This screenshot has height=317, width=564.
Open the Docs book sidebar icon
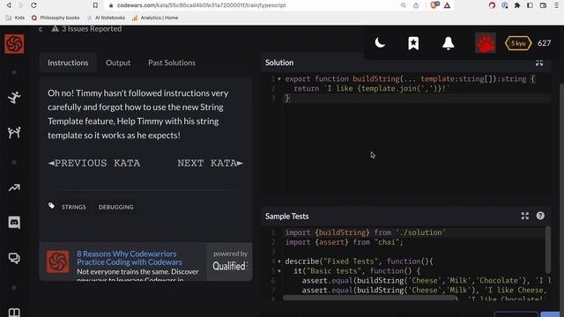[14, 313]
